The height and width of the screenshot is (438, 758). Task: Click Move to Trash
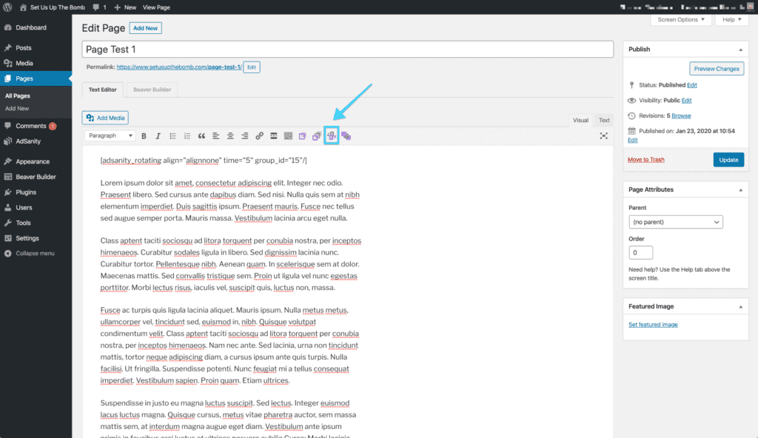click(x=645, y=159)
